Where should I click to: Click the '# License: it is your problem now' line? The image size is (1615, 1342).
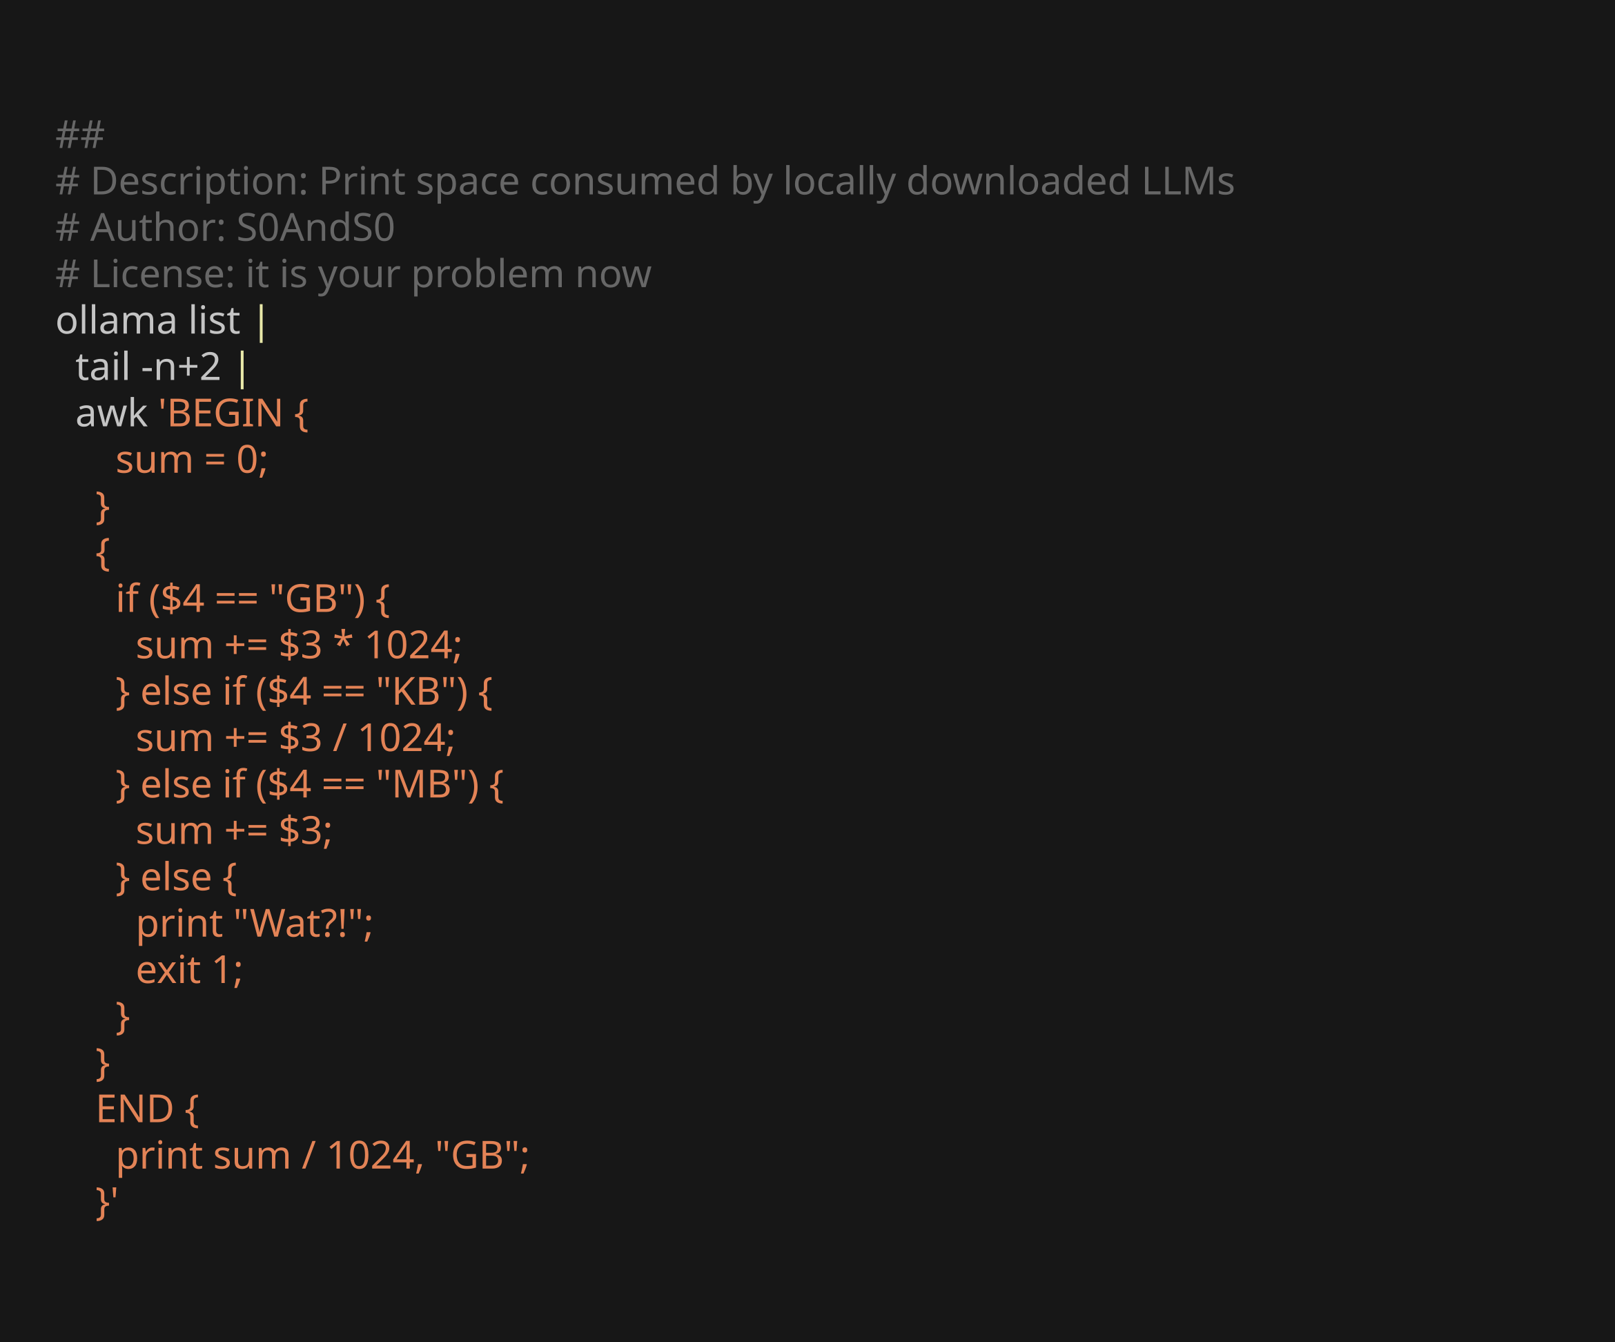(x=353, y=275)
